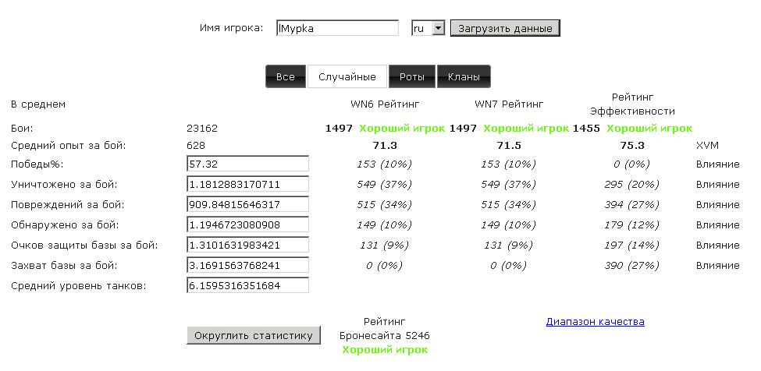This screenshot has height=371, width=761.
Task: Click 179 (12%) in the Обнаружено row
Action: pyautogui.click(x=632, y=225)
